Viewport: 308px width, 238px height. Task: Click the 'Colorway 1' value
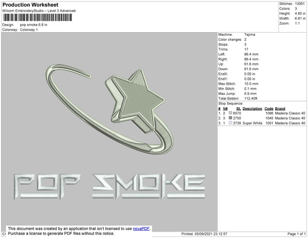click(x=29, y=30)
